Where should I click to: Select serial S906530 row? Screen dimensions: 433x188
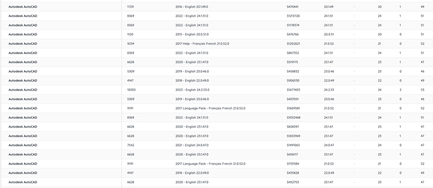(293, 81)
